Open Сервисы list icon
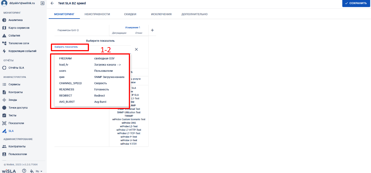Screen dimensions: 371x173 click(x=4, y=84)
